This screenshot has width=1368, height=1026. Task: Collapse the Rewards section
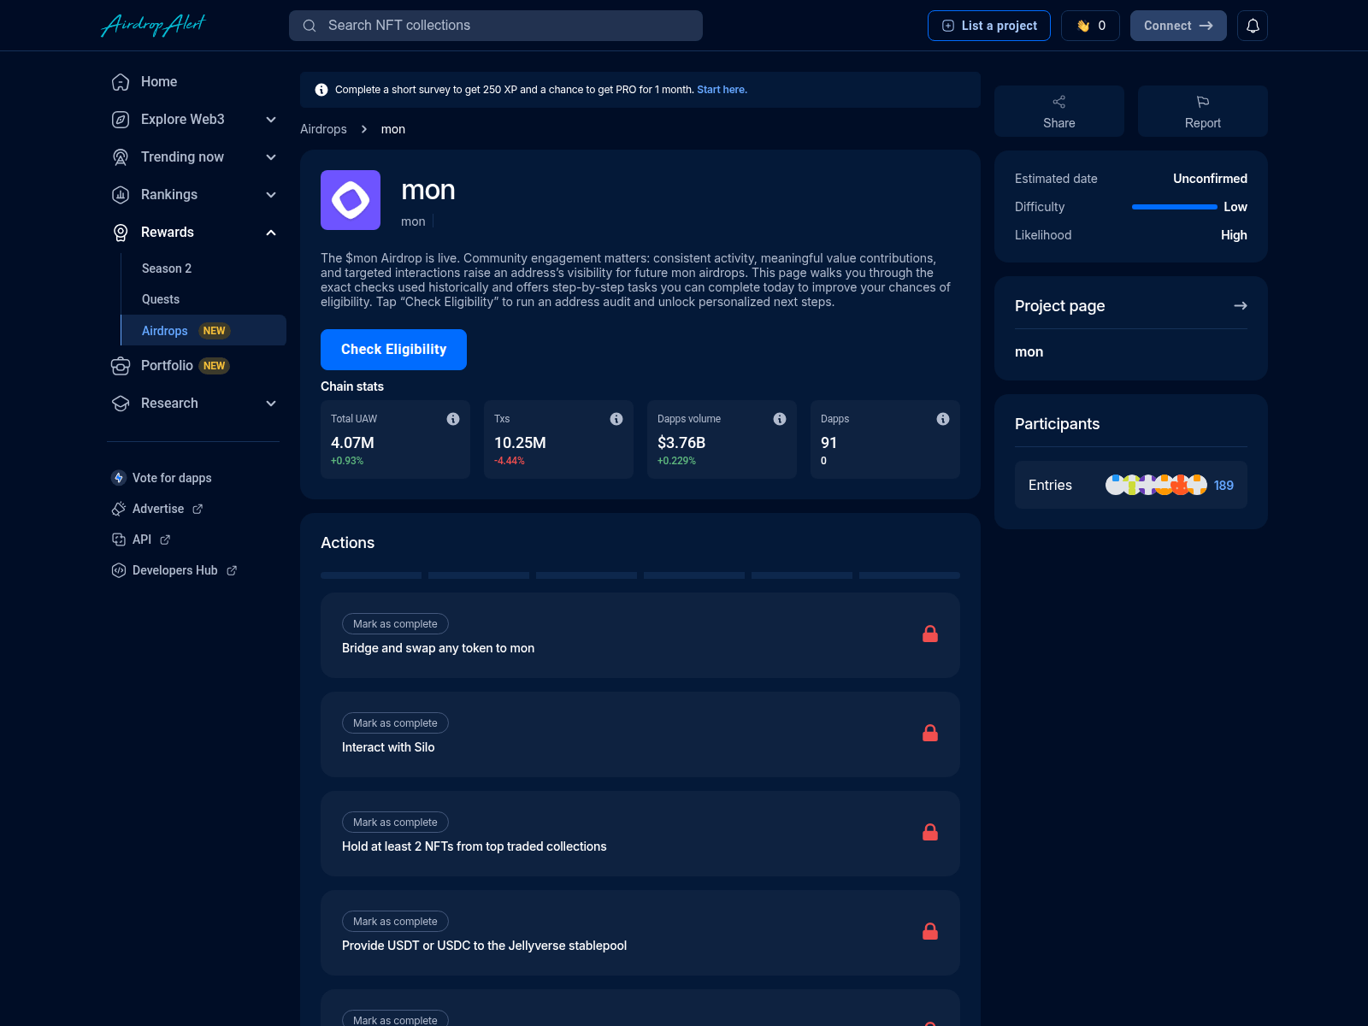(271, 232)
